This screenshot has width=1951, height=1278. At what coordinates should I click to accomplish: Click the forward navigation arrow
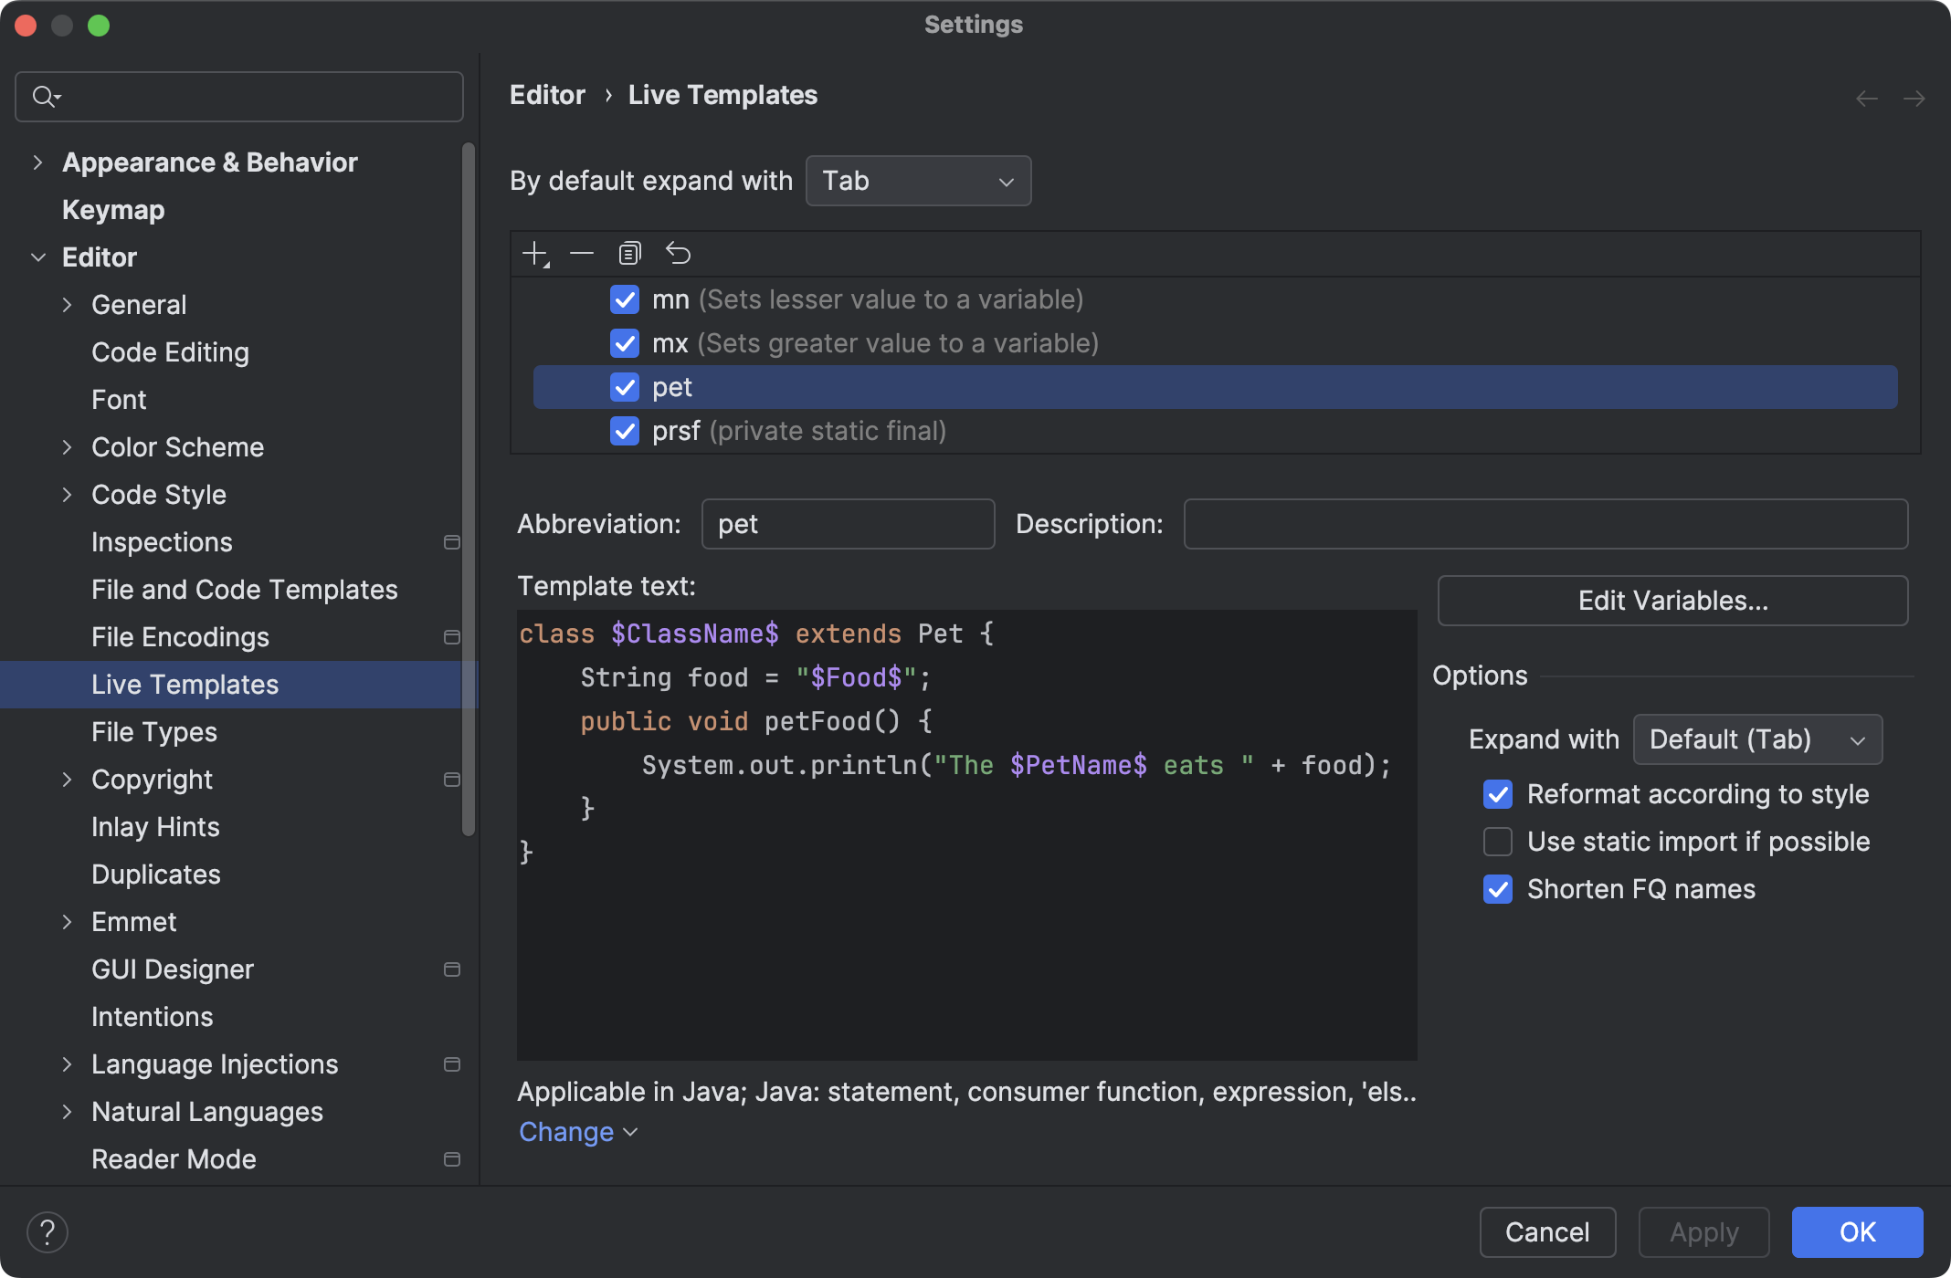[x=1915, y=98]
